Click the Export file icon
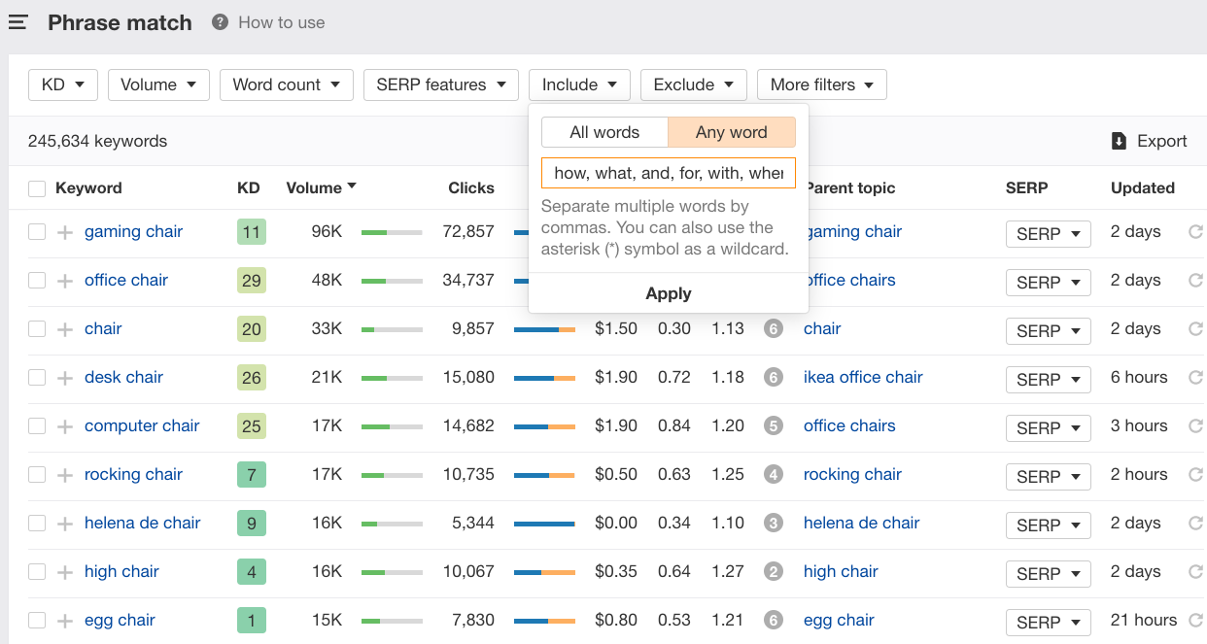 pyautogui.click(x=1119, y=141)
